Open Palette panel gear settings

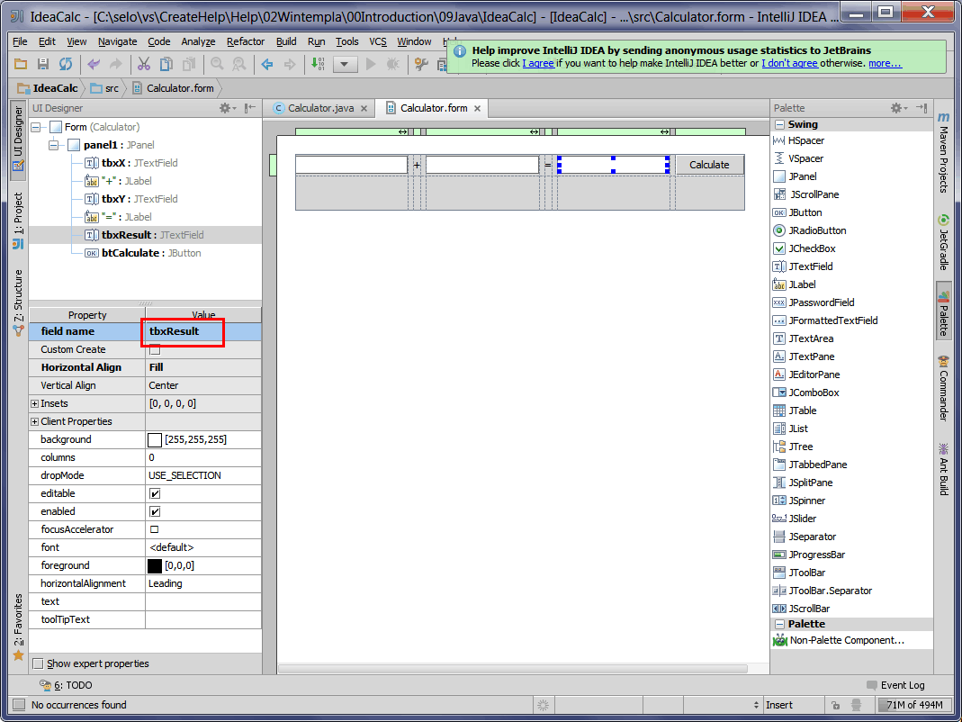(899, 108)
